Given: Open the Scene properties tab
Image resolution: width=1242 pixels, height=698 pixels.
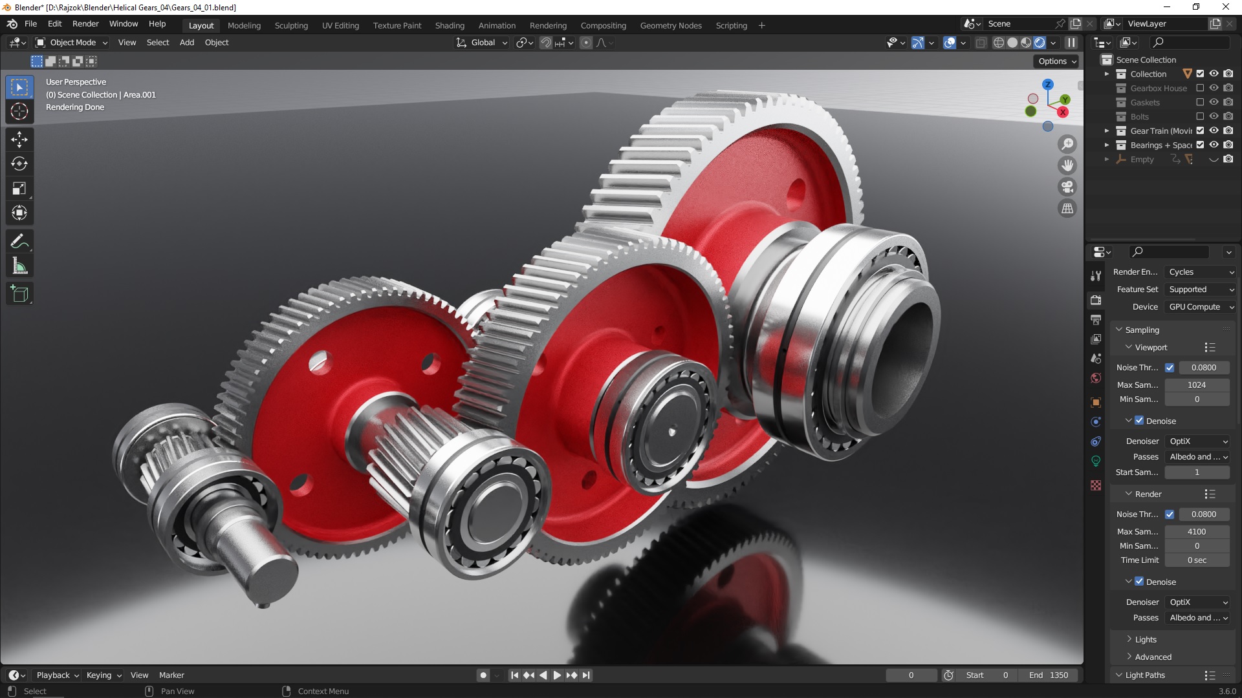Looking at the screenshot, I should coord(1096,358).
